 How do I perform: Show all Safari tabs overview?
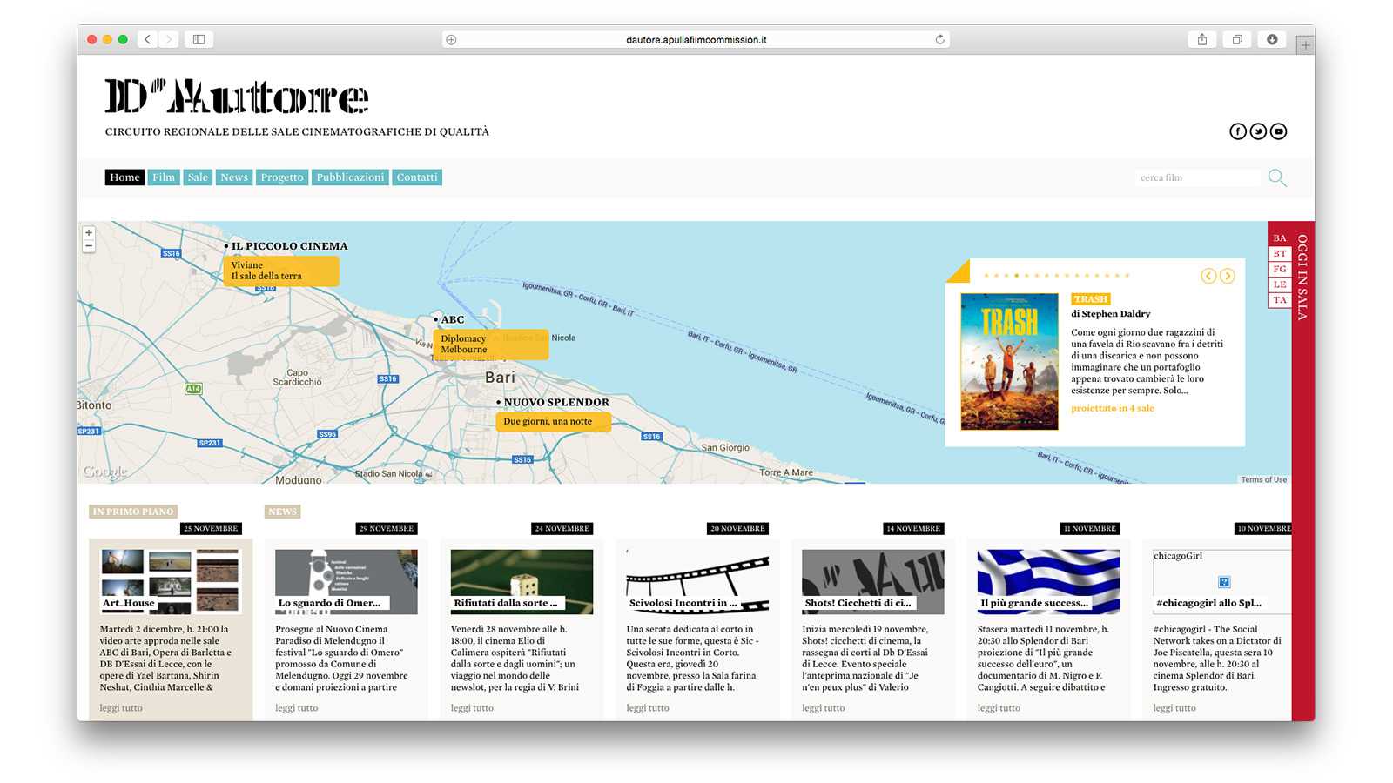click(1237, 39)
